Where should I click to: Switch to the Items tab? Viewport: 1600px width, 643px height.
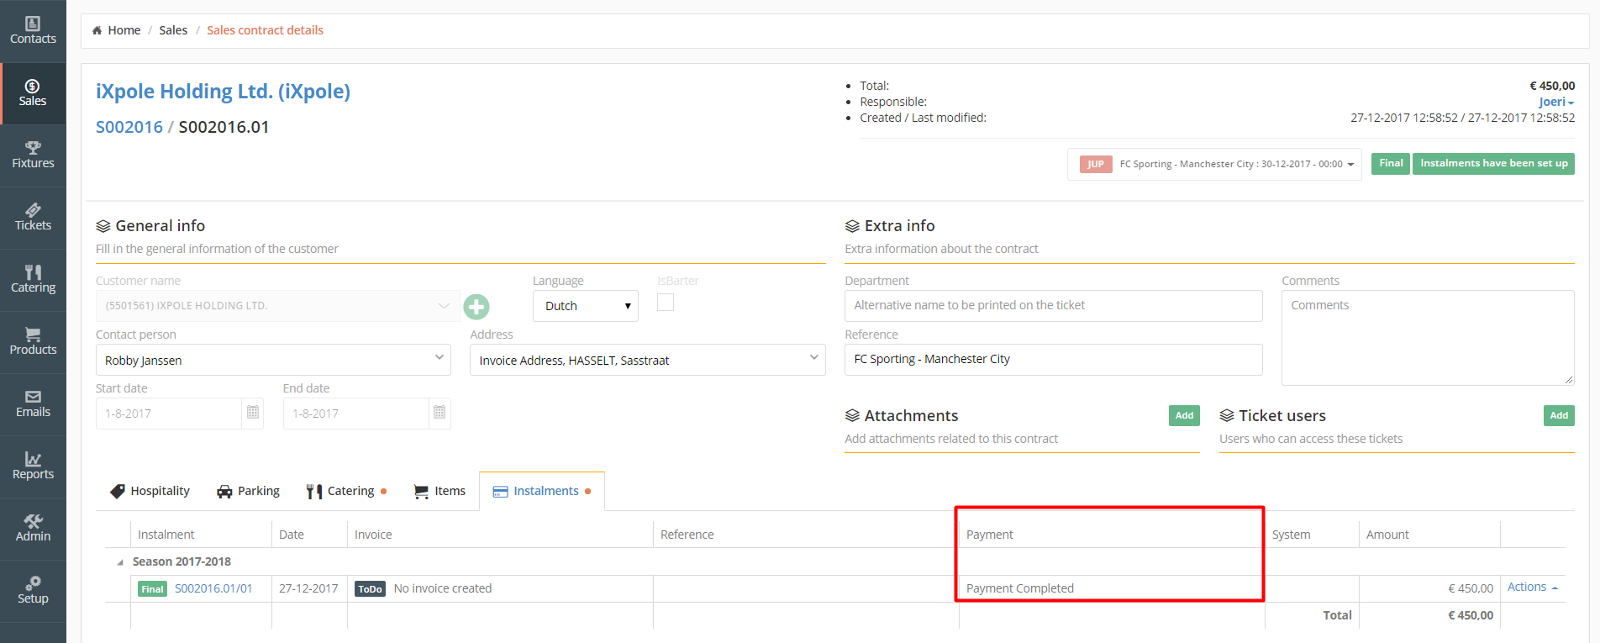click(x=439, y=491)
